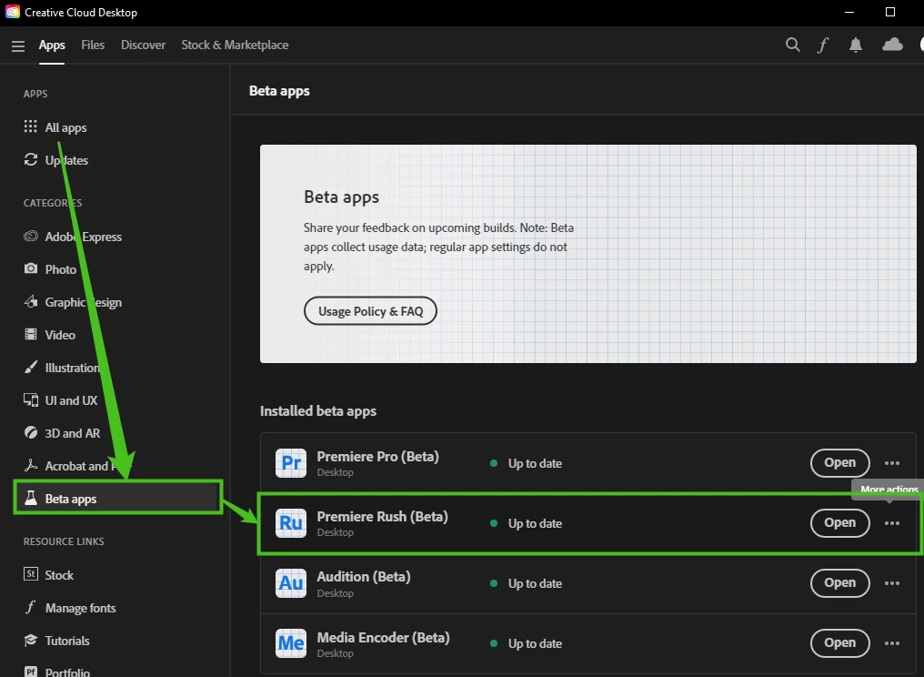This screenshot has width=924, height=677.
Task: Switch to the Apps tab
Action: coord(52,45)
